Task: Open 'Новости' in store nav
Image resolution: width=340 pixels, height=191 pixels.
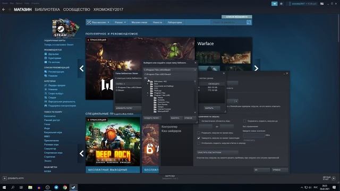Action: click(157, 22)
